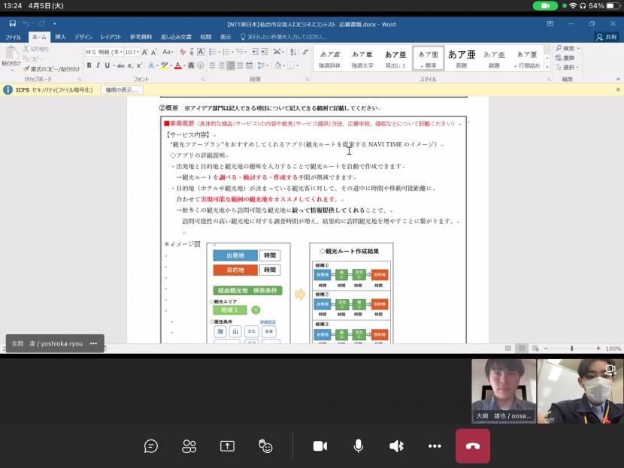
Task: Select the masked participant video thumbnail
Action: point(580,391)
